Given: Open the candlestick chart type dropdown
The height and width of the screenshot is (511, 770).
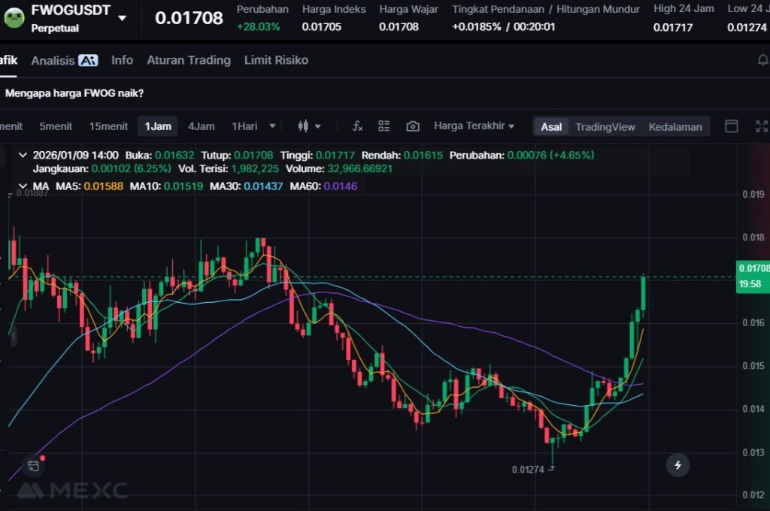Looking at the screenshot, I should (309, 126).
